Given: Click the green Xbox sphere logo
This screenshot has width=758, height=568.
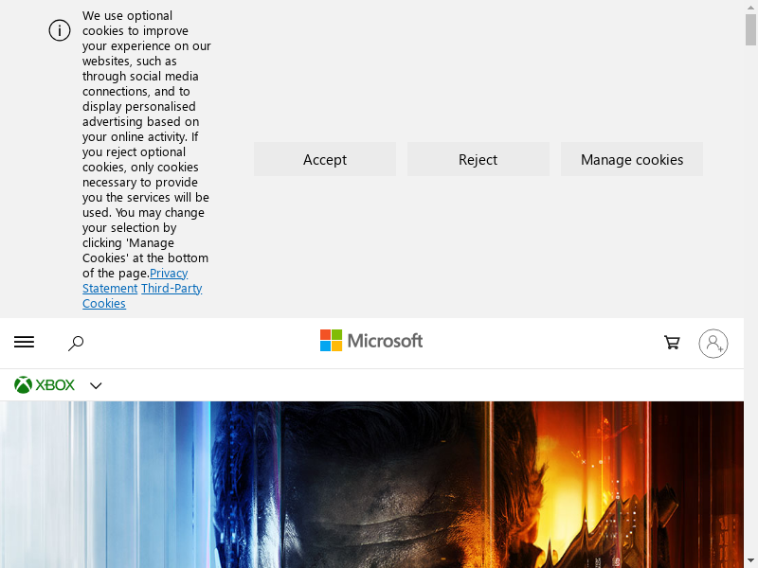Looking at the screenshot, I should click(23, 385).
